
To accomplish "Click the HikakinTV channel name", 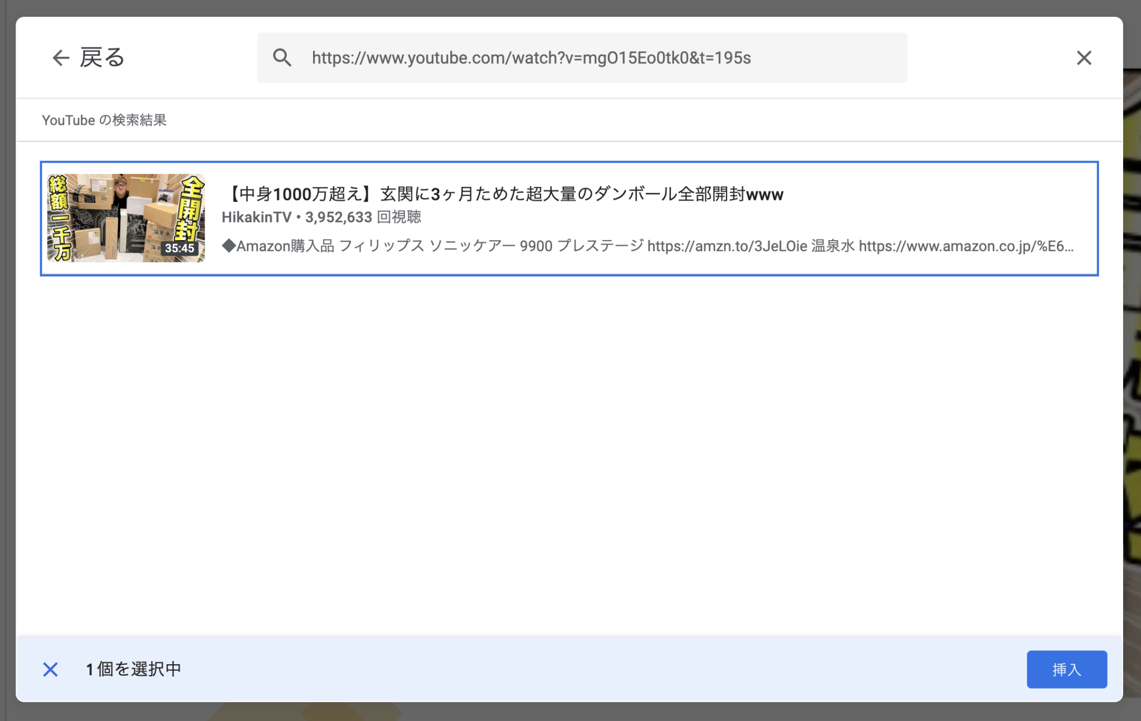I will click(256, 217).
